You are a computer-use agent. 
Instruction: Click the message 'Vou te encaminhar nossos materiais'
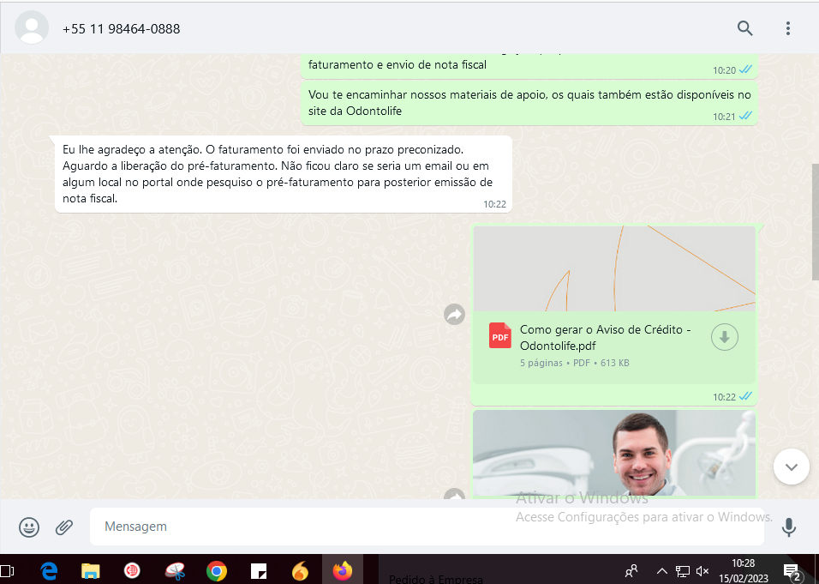[529, 102]
